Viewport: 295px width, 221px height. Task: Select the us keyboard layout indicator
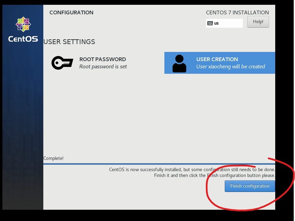click(x=224, y=23)
